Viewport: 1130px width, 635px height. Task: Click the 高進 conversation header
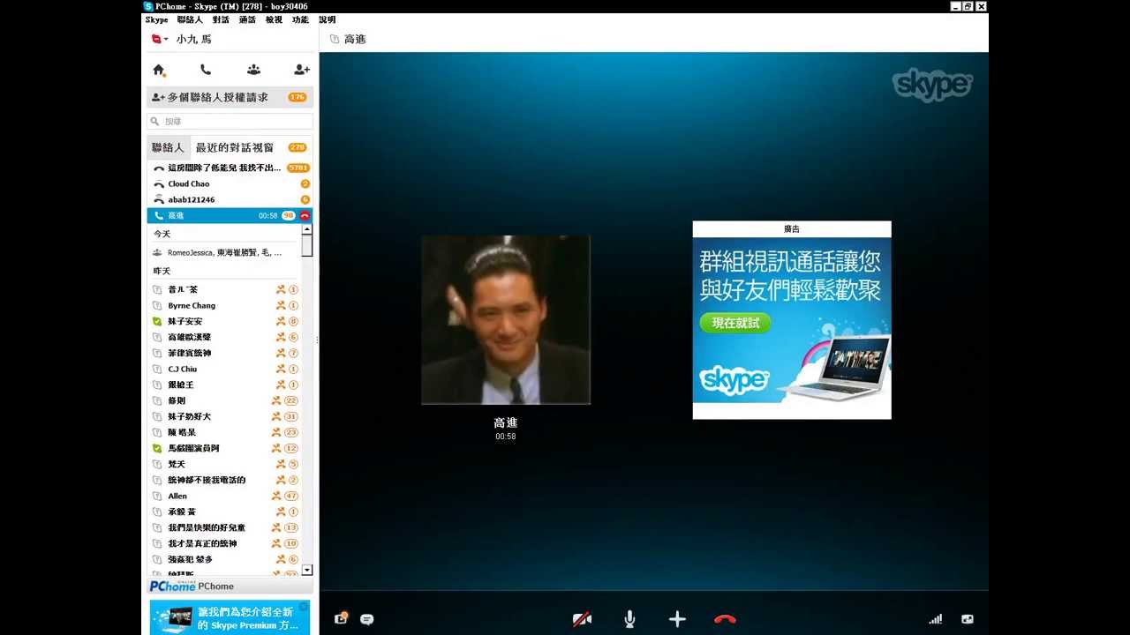click(x=355, y=39)
